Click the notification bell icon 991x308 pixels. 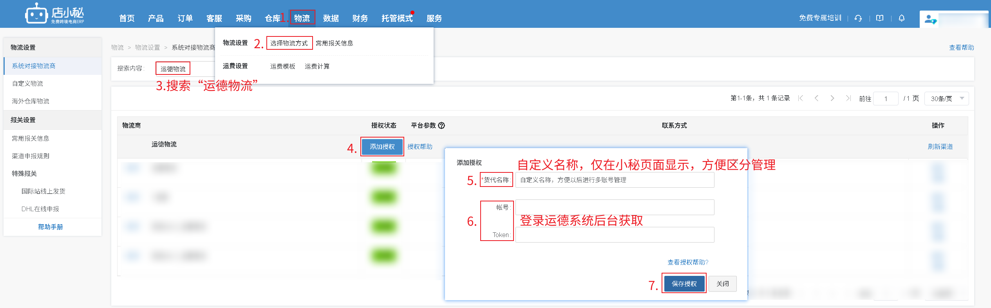tap(902, 18)
